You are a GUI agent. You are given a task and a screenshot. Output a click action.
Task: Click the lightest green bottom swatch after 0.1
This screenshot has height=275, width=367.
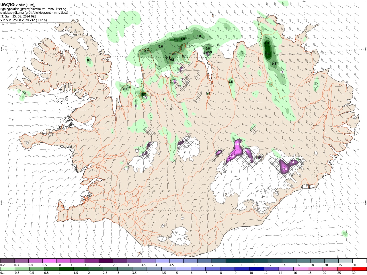(x=7, y=269)
